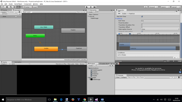182x102 pixels.
Task: Open Interruption Source dropdown
Action: point(160,29)
